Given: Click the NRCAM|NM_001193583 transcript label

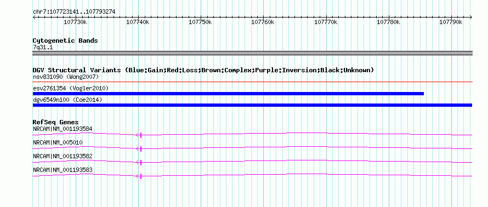Looking at the screenshot, I should (63, 170).
